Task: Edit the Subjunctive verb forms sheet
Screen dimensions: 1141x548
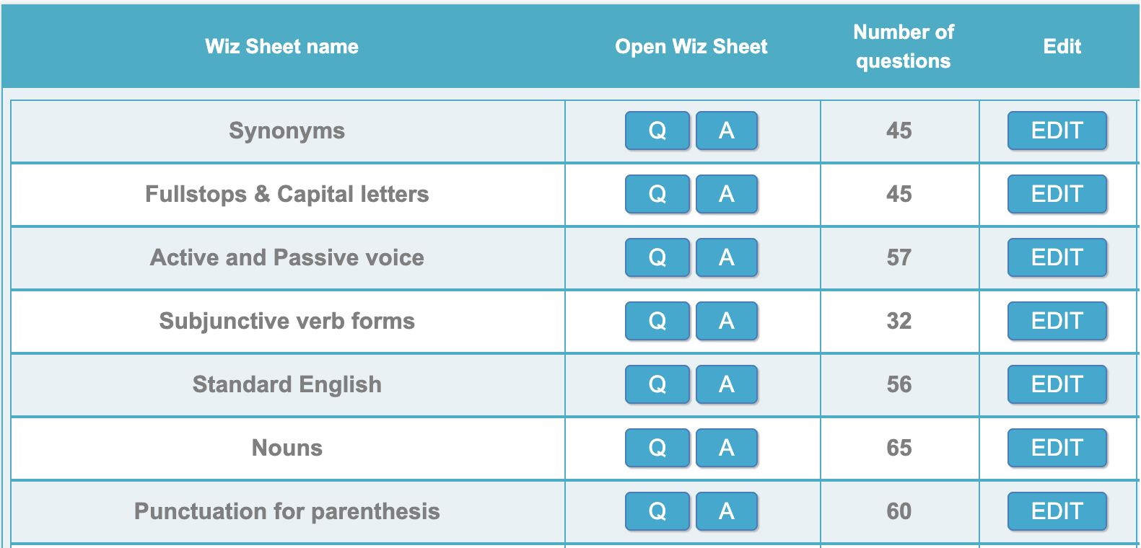Action: [x=1057, y=321]
